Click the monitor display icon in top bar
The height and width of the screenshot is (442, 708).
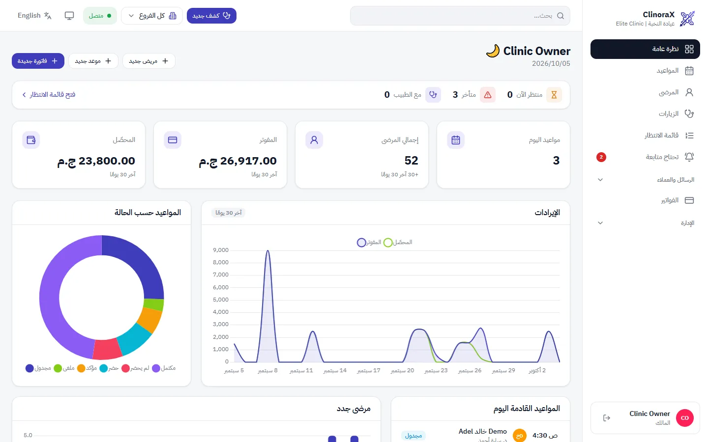69,16
